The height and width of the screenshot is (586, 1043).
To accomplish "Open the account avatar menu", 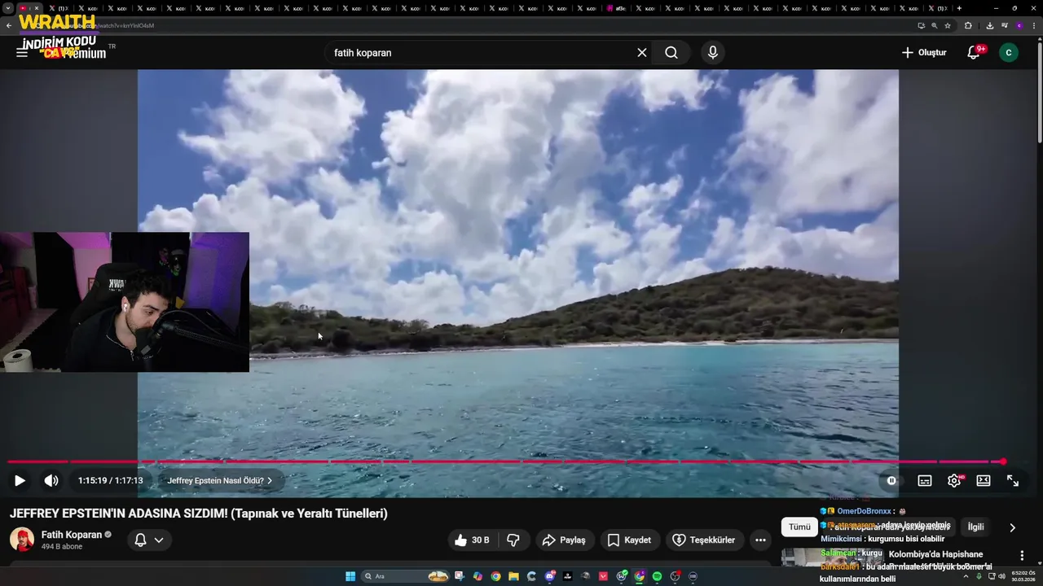I will (1009, 53).
